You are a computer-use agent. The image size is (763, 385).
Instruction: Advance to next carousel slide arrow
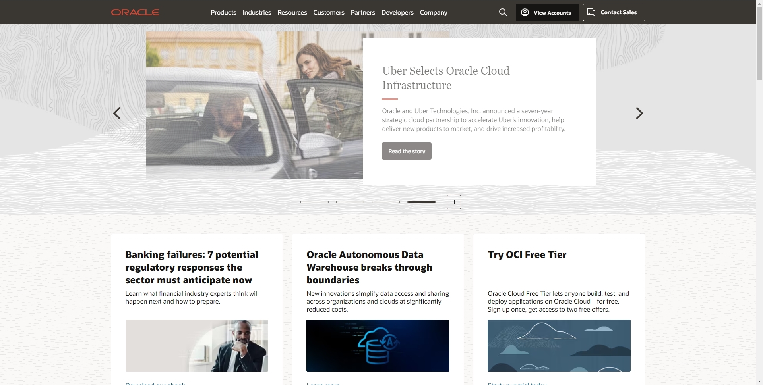[x=639, y=113]
